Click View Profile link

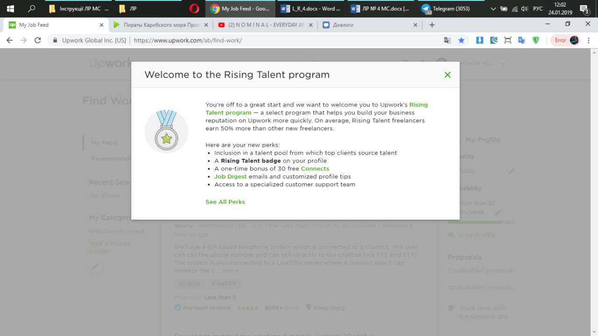[476, 235]
